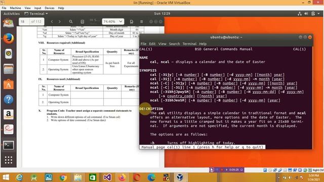Viewport: 324px width, 182px height.
Task: Click the Activities button
Action: pos(12,14)
